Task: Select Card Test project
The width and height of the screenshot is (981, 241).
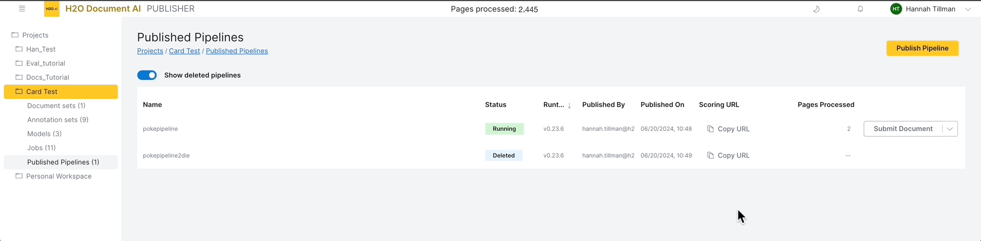Action: tap(61, 91)
